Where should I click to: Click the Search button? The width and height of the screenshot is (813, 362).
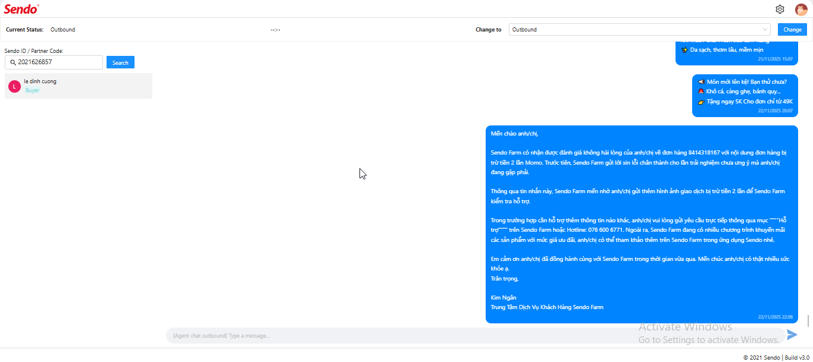(120, 62)
